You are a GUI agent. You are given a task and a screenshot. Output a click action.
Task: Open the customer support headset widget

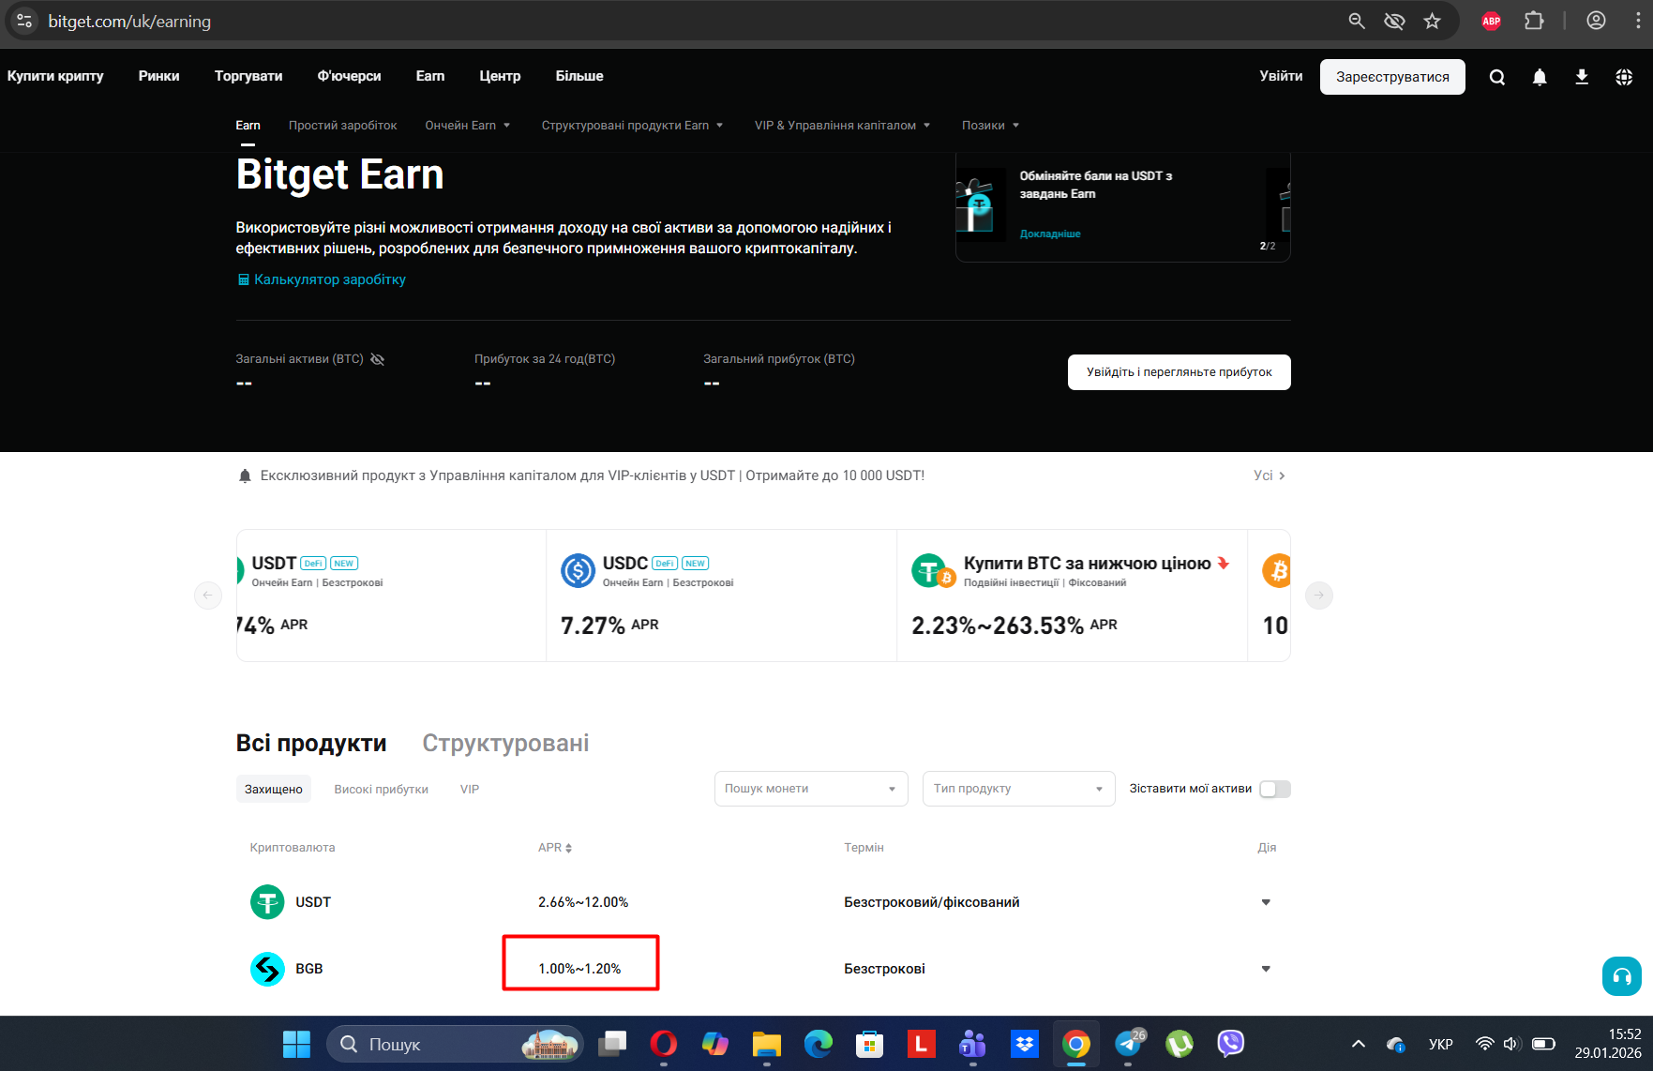click(x=1622, y=976)
